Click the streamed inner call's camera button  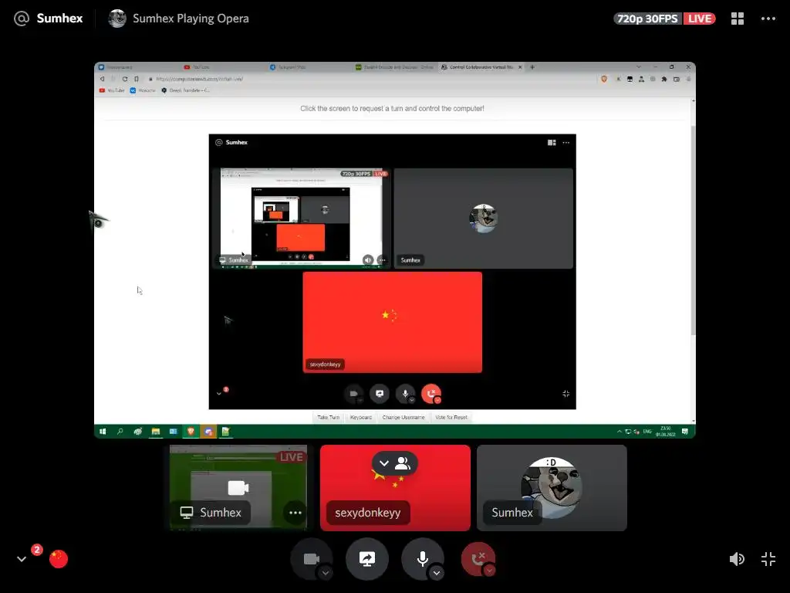pos(353,394)
